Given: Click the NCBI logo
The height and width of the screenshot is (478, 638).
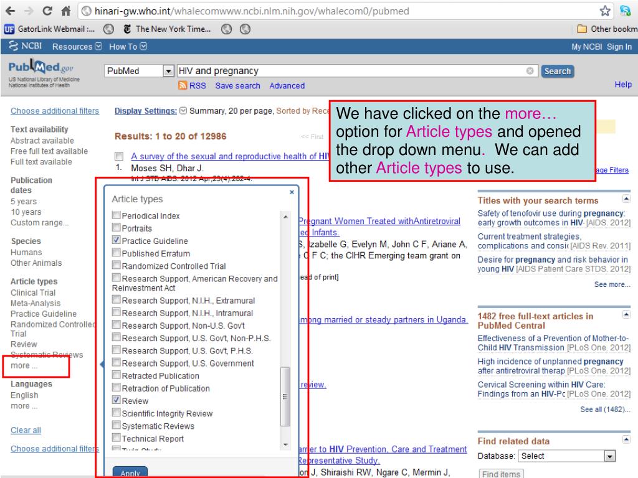Looking at the screenshot, I should 25,46.
